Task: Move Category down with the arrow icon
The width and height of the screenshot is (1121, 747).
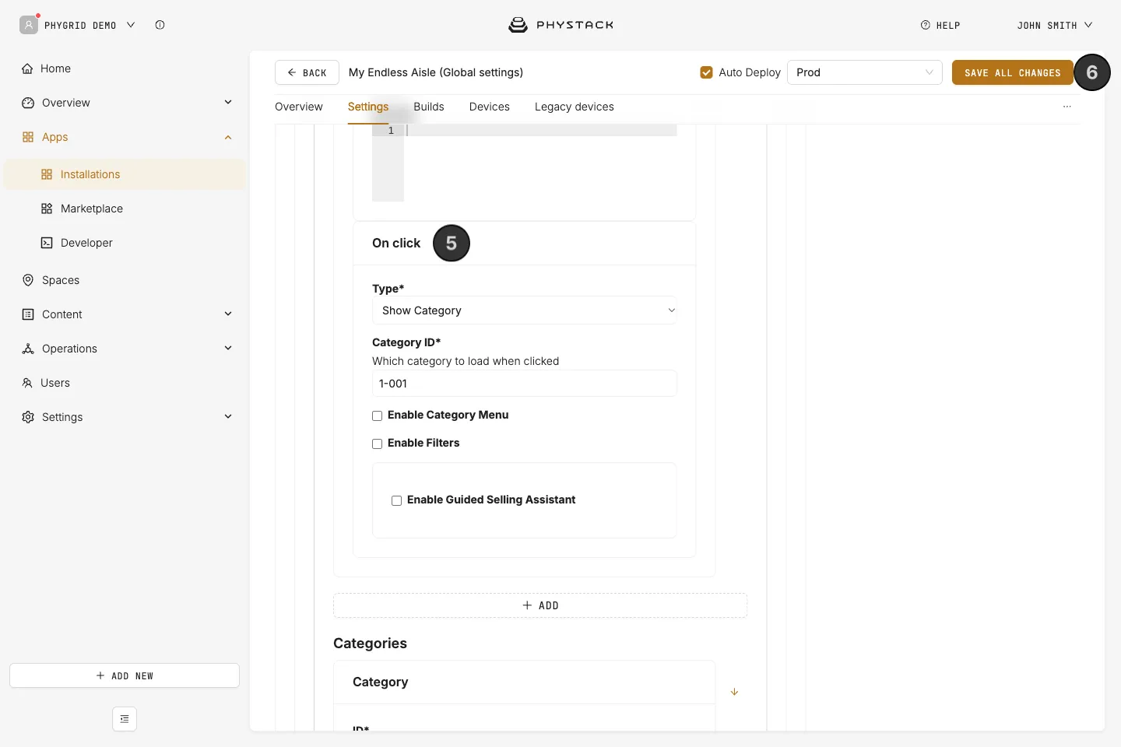Action: click(x=734, y=692)
